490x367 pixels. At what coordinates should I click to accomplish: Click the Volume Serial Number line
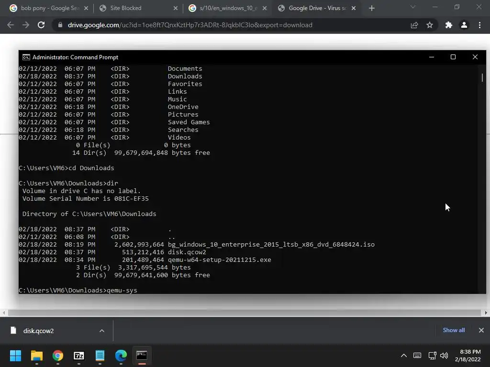click(86, 198)
